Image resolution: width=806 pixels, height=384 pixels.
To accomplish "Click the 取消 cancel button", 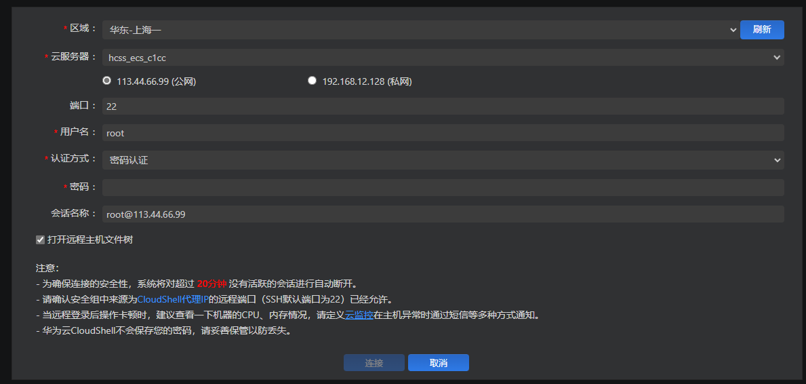I will (x=439, y=363).
